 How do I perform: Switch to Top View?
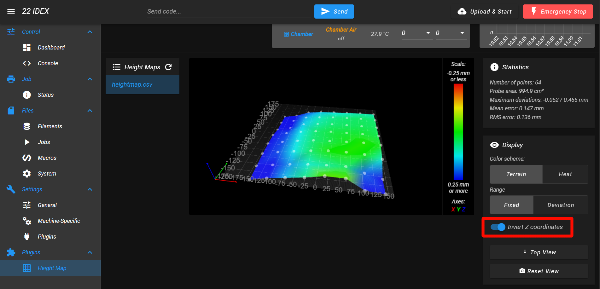539,252
